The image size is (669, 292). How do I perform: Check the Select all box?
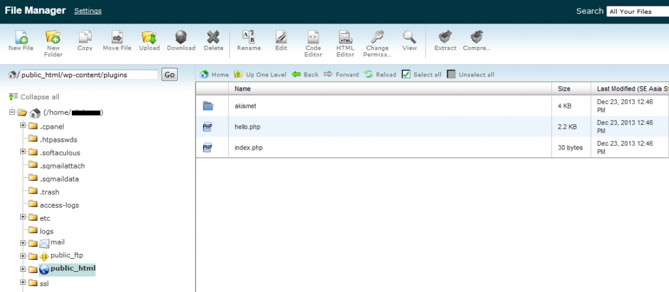(406, 74)
